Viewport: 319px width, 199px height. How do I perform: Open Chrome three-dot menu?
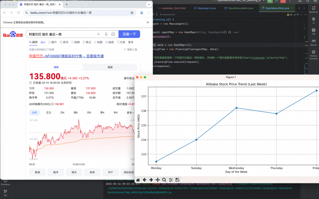[x=149, y=13]
